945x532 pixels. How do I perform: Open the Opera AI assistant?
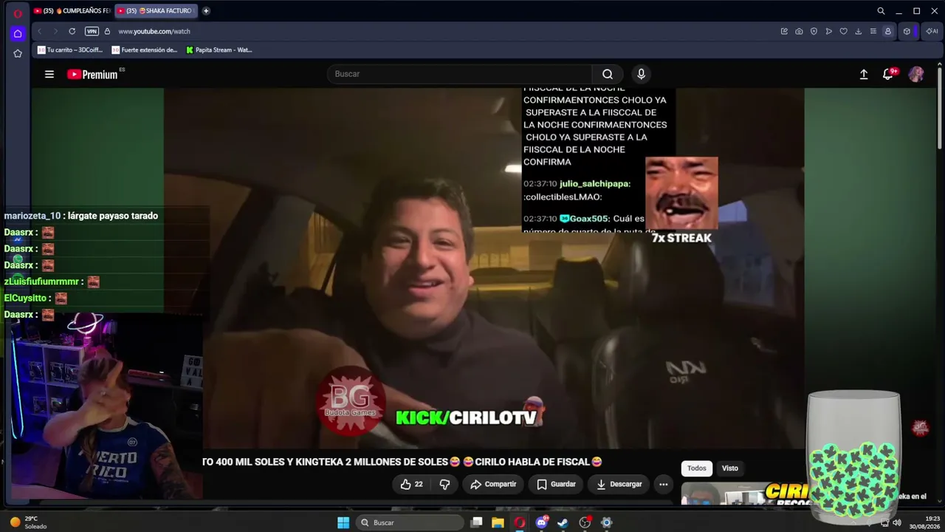932,31
